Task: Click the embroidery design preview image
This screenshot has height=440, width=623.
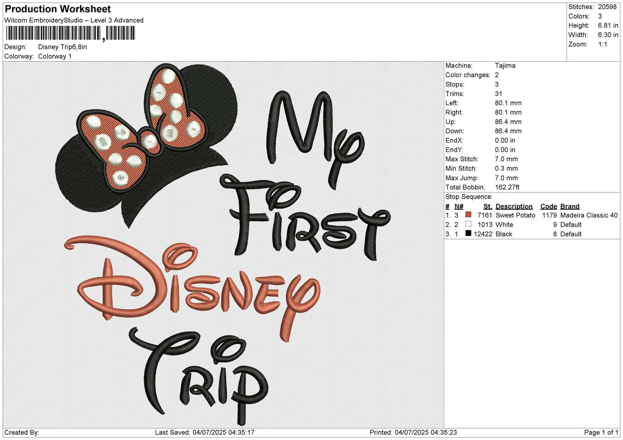Action: click(224, 245)
